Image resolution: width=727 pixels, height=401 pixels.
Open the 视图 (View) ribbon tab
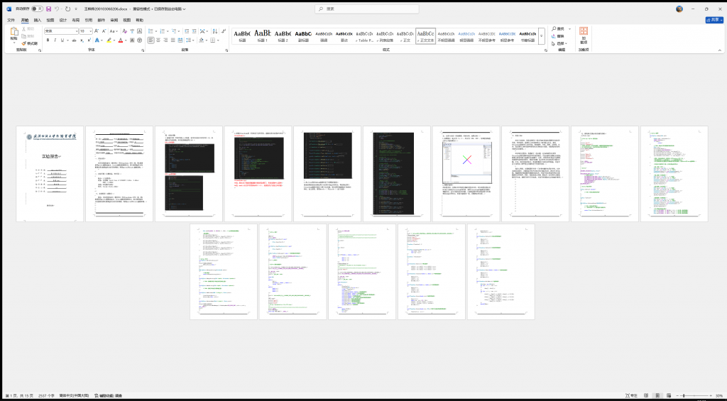click(126, 21)
